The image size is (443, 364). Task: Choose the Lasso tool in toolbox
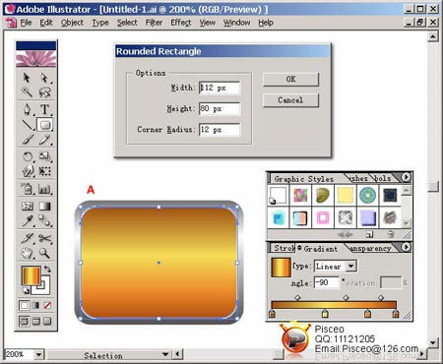[44, 92]
